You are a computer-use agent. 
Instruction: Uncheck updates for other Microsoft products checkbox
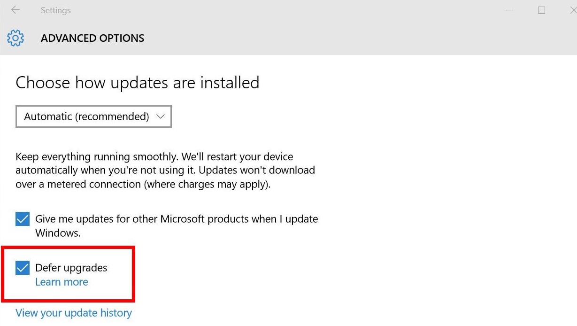point(23,219)
